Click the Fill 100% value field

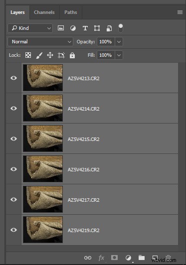tap(106, 55)
